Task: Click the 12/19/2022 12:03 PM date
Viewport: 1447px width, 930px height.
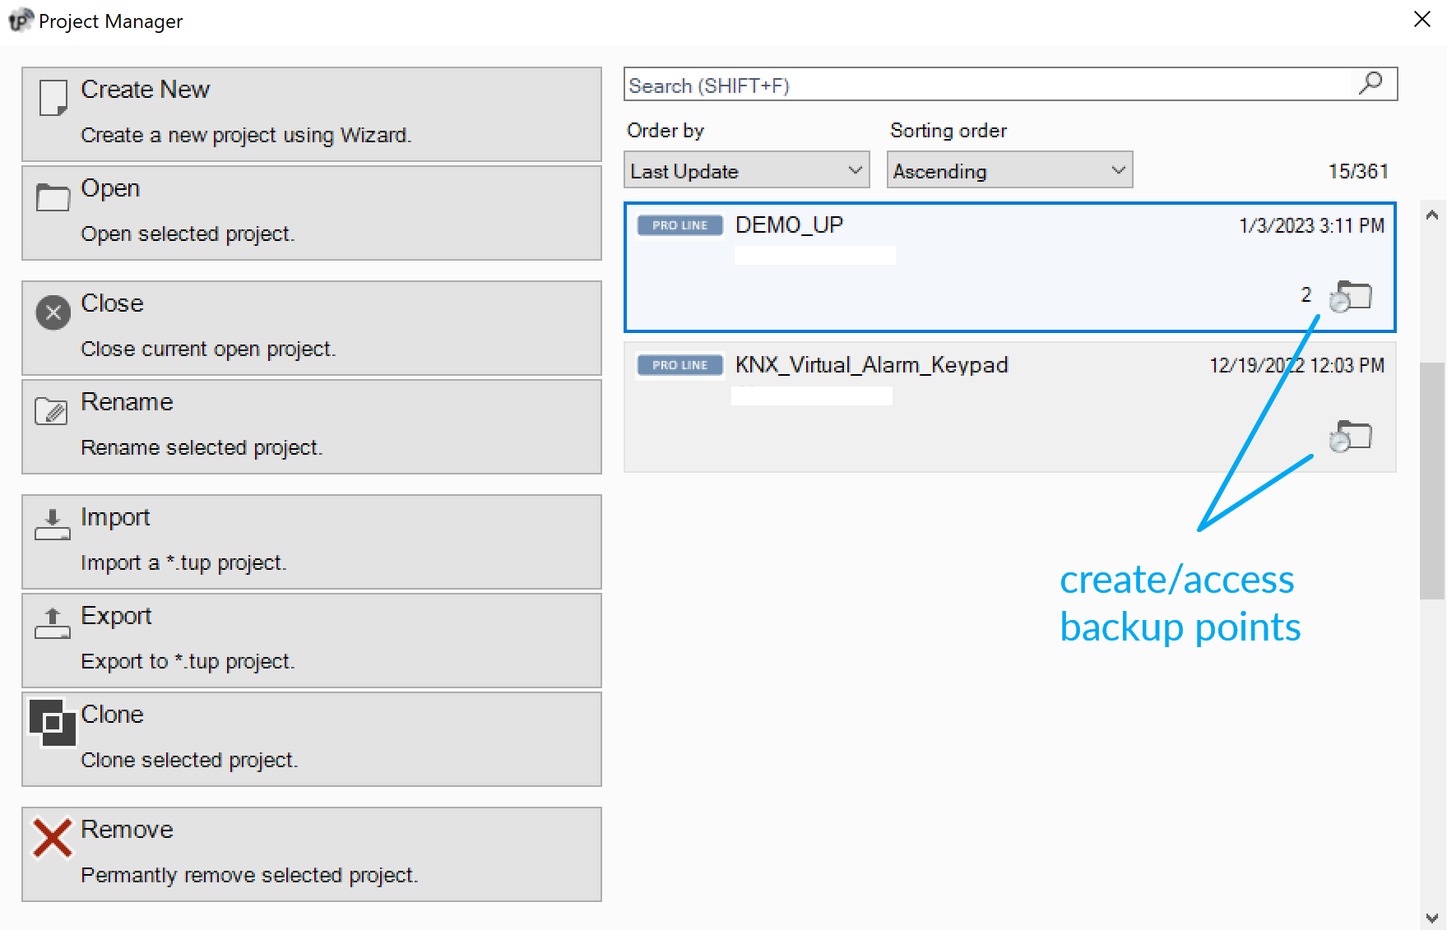Action: point(1297,365)
